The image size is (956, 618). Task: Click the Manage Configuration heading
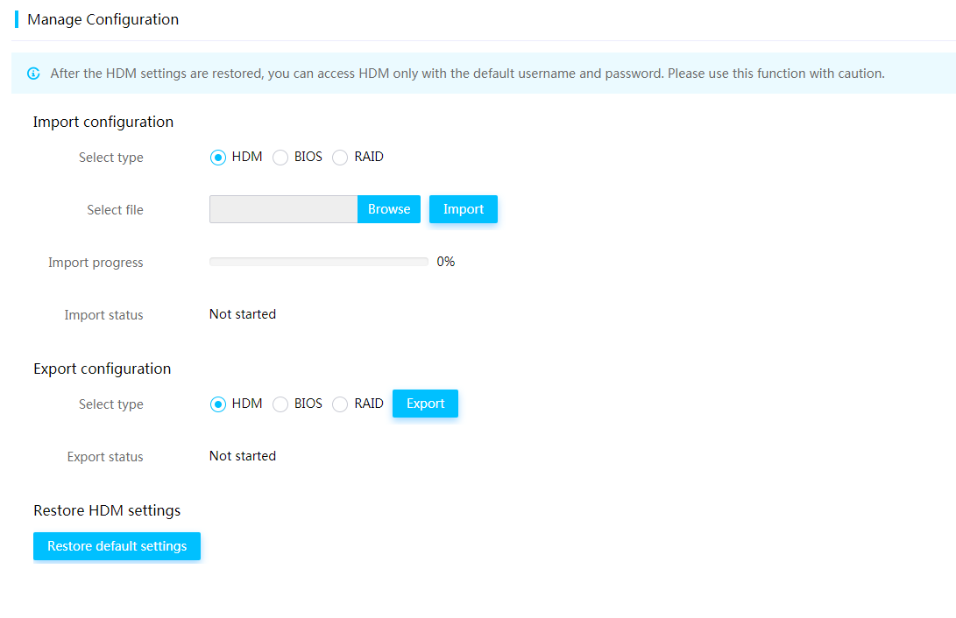tap(103, 19)
